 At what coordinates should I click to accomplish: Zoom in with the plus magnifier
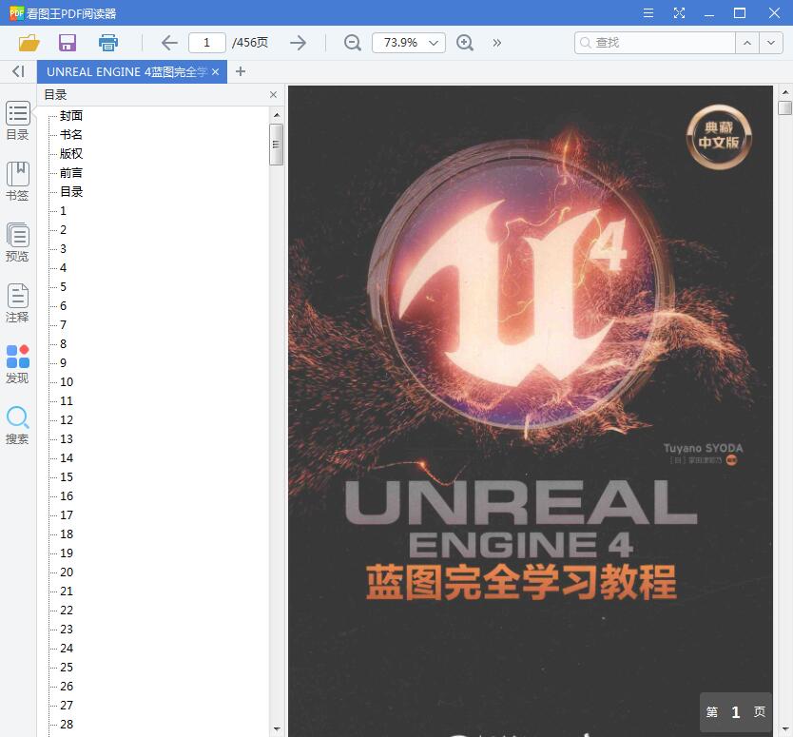pyautogui.click(x=465, y=43)
